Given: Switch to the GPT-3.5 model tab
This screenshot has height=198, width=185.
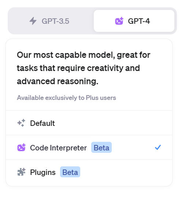Looking at the screenshot, I should point(51,21).
